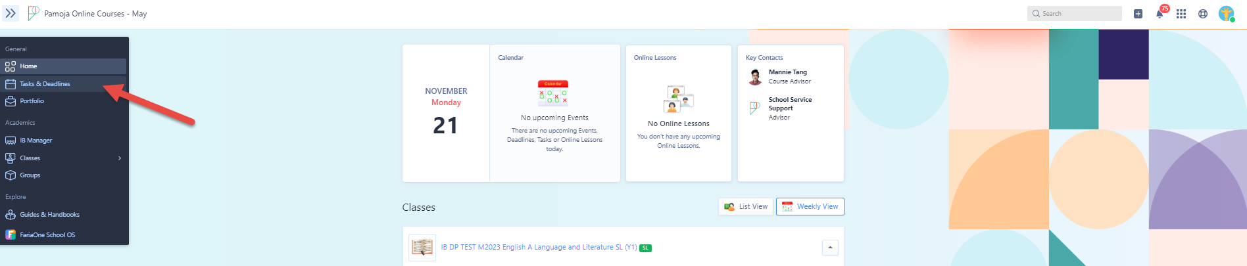Click the Classes icon in sidebar

click(x=11, y=158)
